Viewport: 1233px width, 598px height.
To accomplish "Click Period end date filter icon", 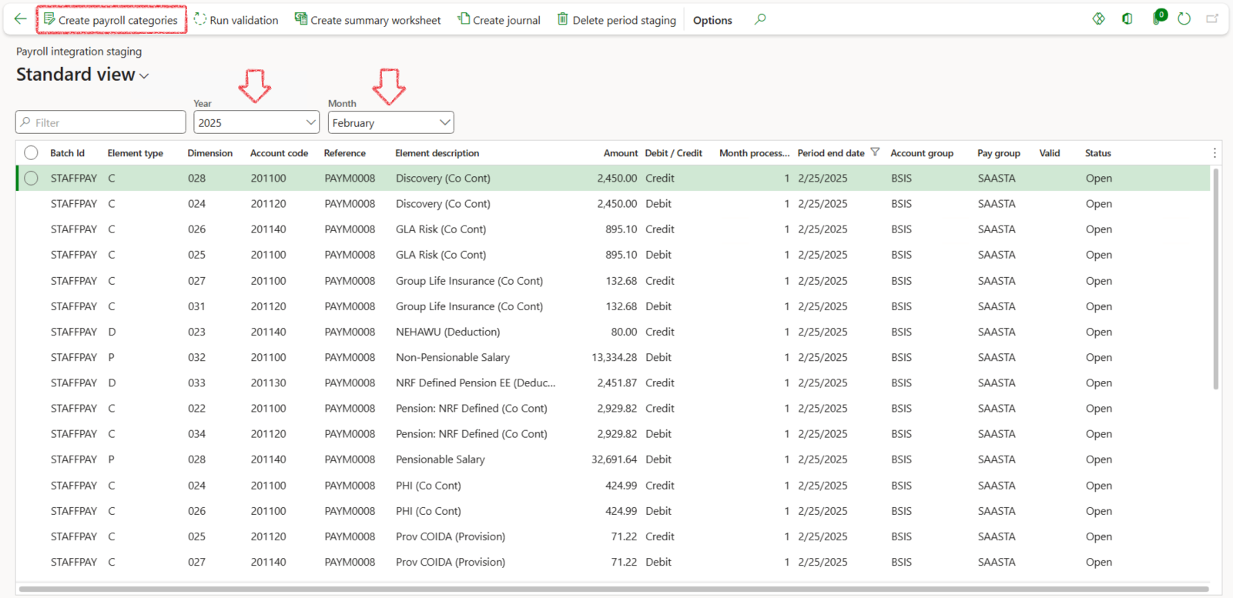I will (875, 152).
